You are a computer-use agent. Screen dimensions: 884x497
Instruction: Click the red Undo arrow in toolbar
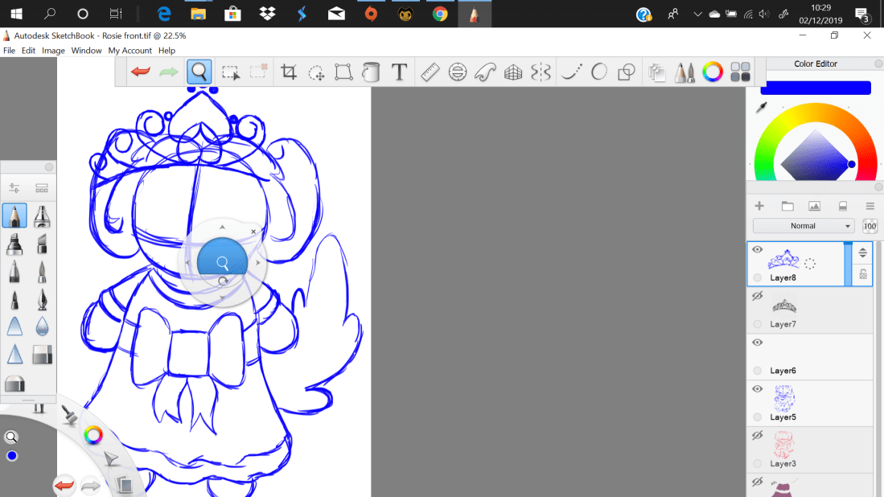(x=141, y=72)
